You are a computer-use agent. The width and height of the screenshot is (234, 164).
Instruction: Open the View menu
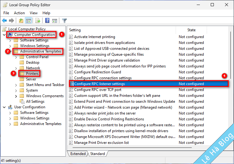[34, 13]
